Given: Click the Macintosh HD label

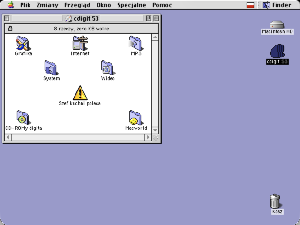Looking at the screenshot, I should [277, 31].
